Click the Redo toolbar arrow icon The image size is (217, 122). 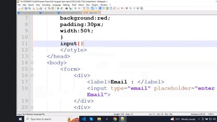62,8
